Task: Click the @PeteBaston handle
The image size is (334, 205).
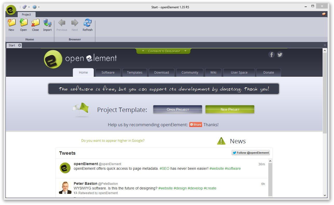Action: click(x=108, y=184)
